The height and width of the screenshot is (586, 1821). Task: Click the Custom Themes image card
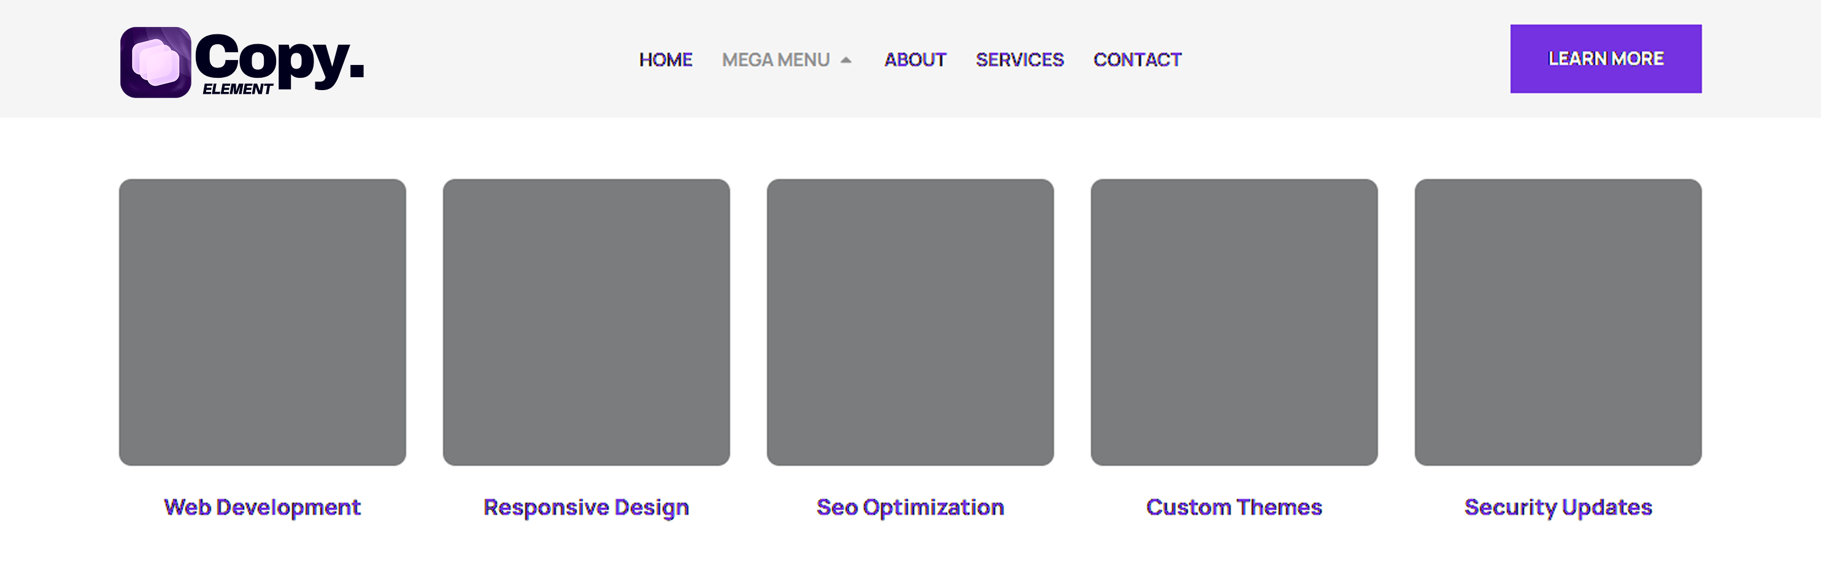pos(1234,322)
